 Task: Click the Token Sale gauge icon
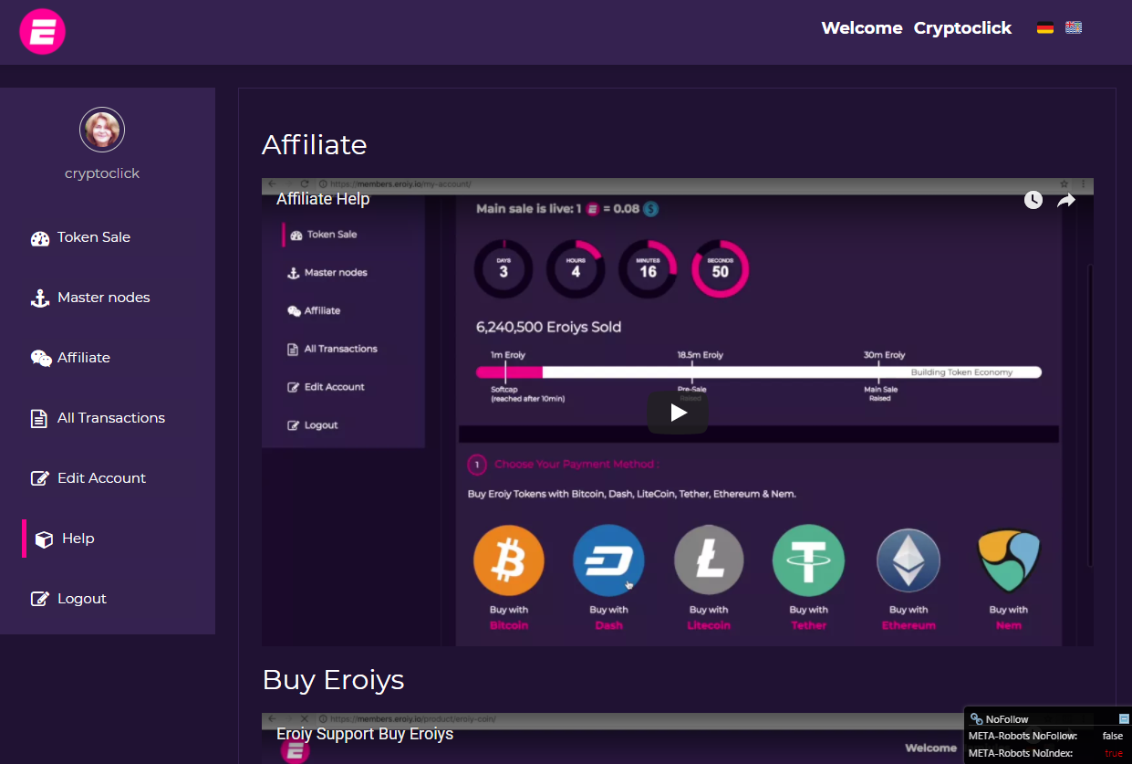pyautogui.click(x=40, y=238)
